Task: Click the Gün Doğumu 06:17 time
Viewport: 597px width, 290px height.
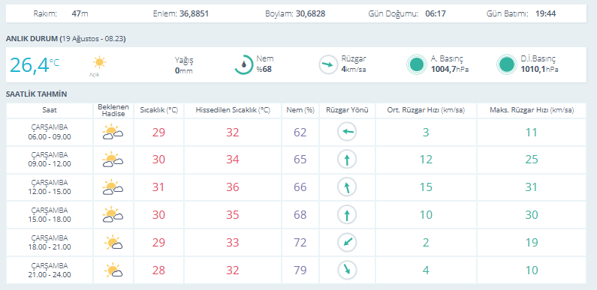Action: [436, 13]
